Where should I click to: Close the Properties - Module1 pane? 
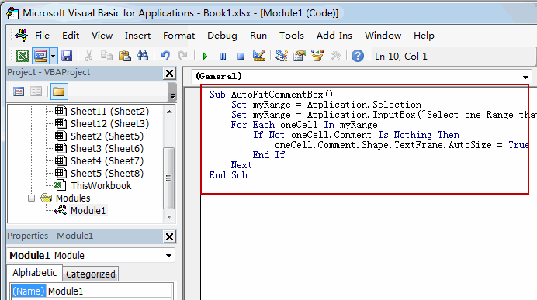169,236
